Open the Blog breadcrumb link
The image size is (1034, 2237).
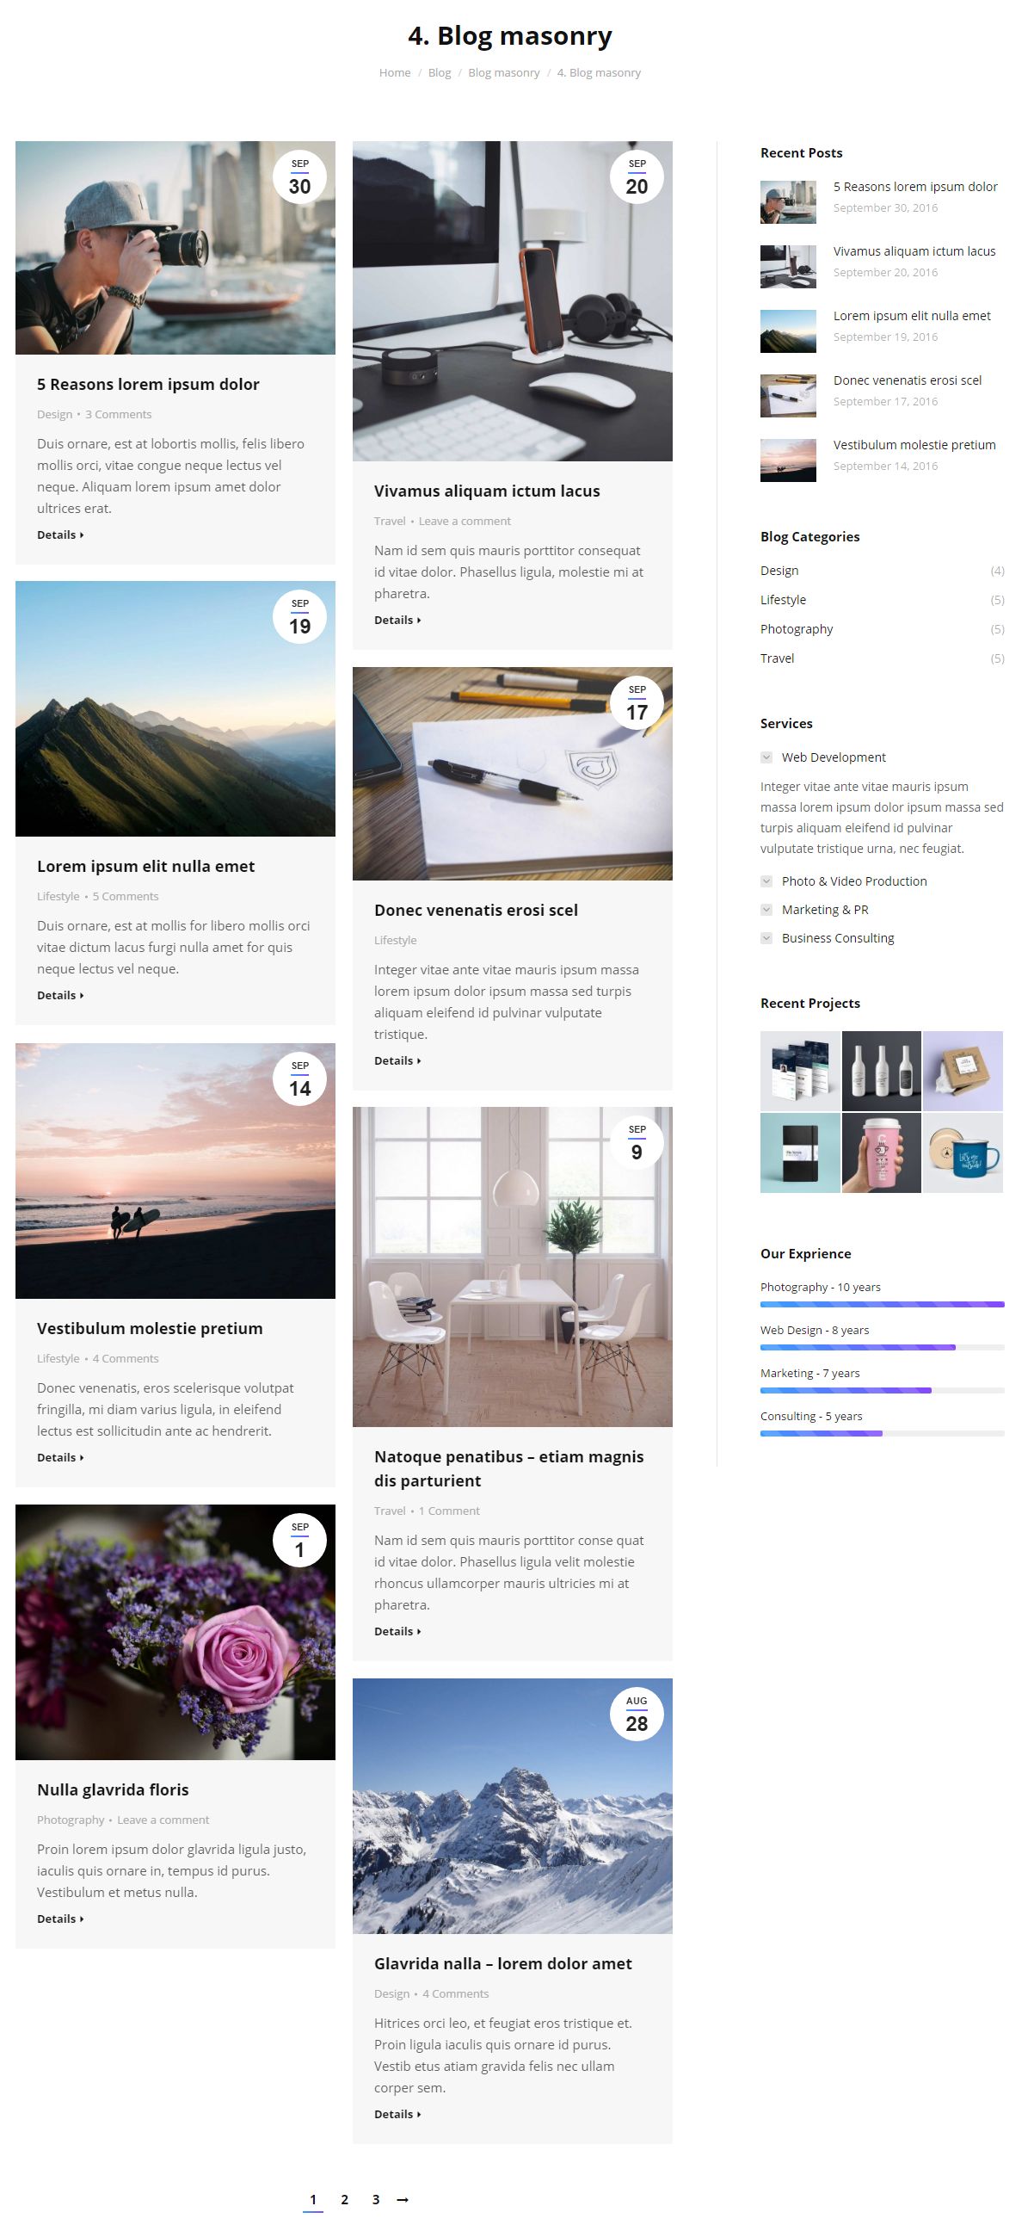440,73
